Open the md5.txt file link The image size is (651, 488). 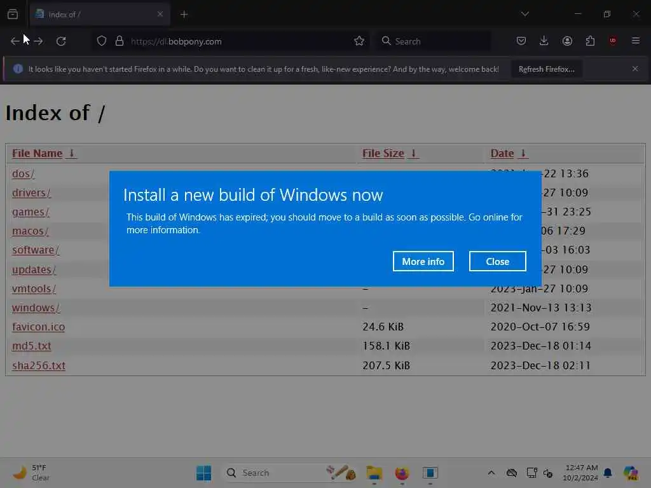coord(32,346)
